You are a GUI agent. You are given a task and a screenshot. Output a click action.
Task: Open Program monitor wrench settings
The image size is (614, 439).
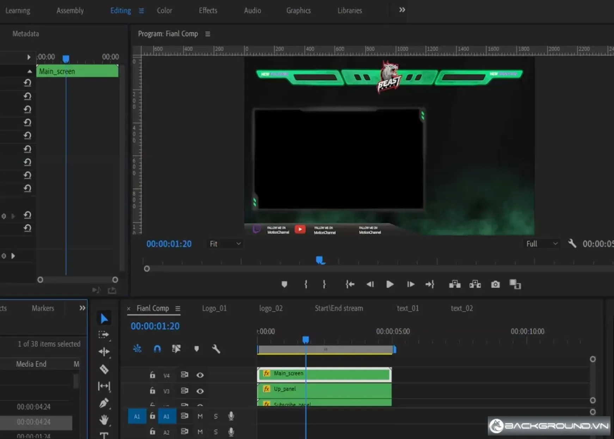coord(572,243)
